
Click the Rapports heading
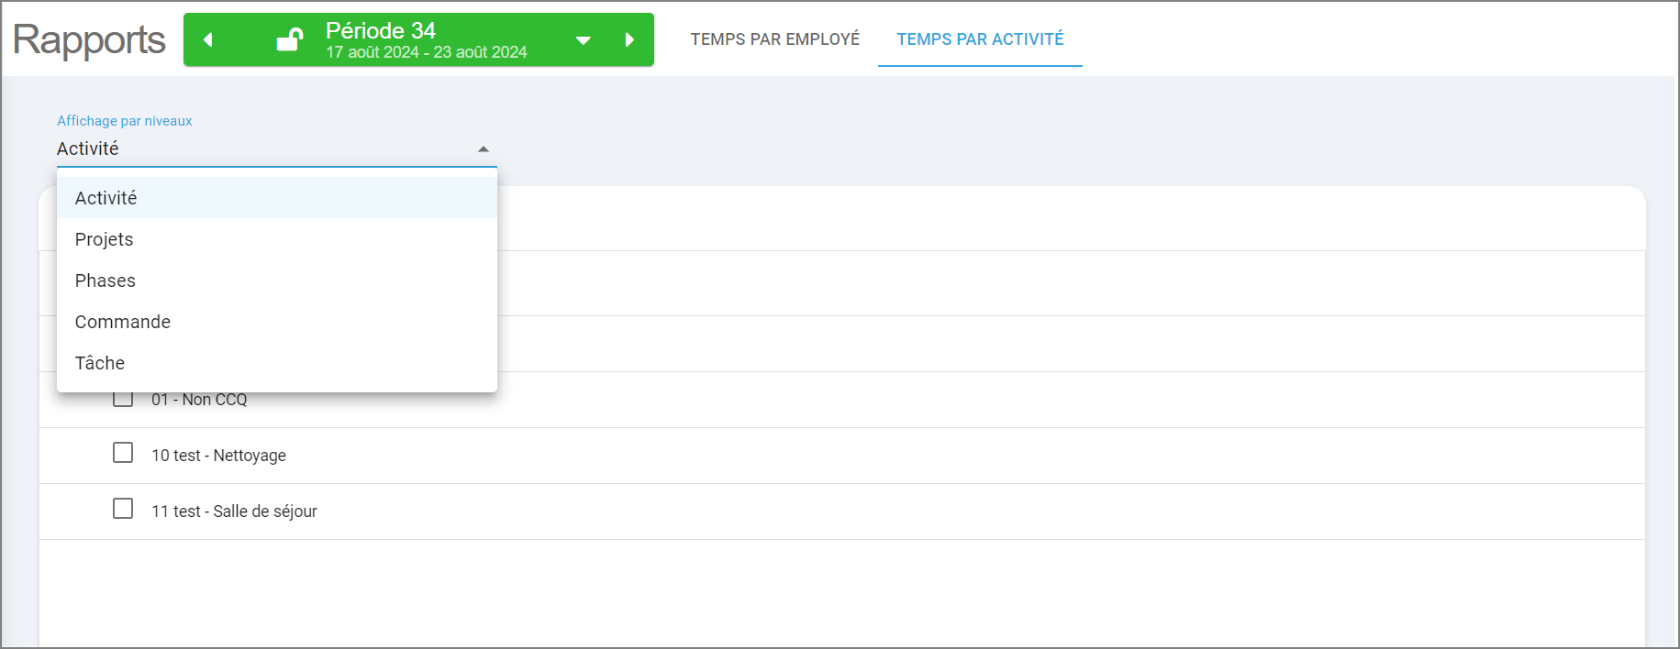coord(89,39)
